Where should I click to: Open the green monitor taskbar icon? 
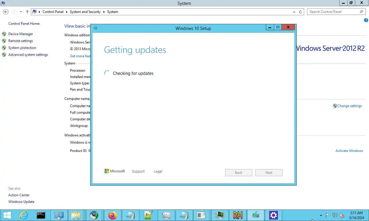(220, 215)
